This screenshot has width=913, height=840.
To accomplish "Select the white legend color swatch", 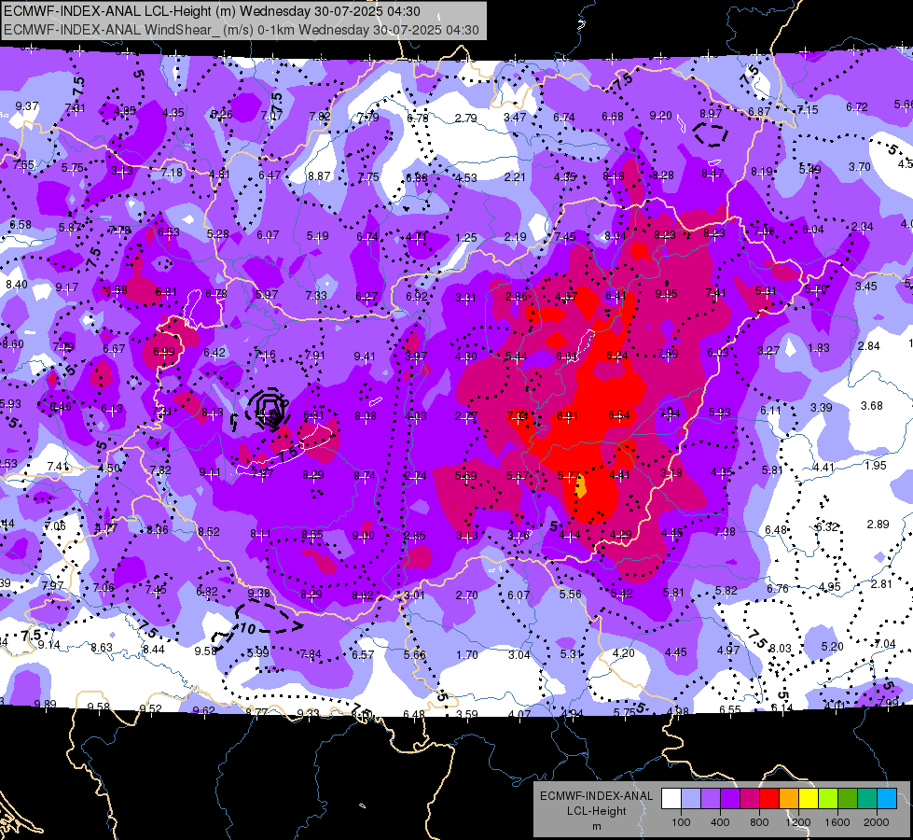I will (x=671, y=799).
